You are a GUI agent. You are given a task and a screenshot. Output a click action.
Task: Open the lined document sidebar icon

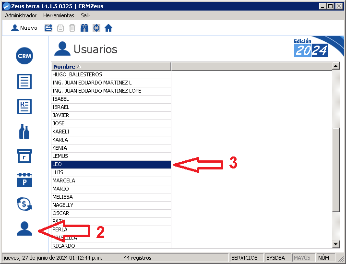pyautogui.click(x=24, y=82)
